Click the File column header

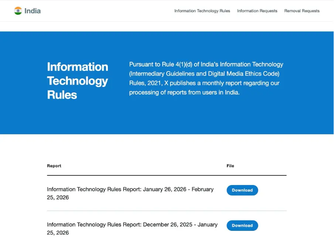(230, 166)
